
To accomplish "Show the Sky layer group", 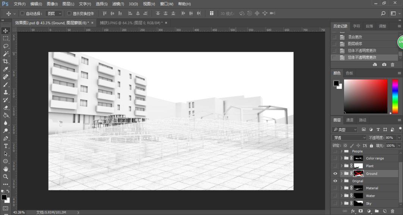I will [335, 203].
